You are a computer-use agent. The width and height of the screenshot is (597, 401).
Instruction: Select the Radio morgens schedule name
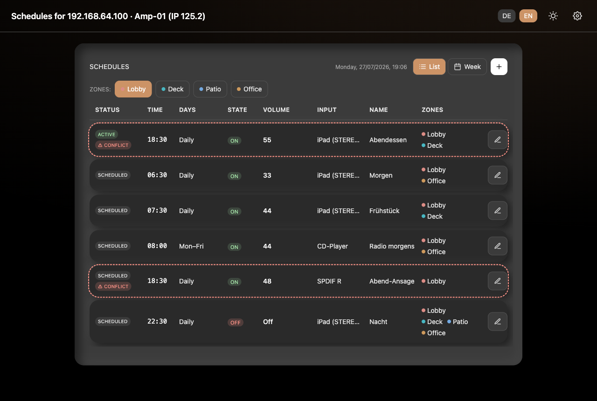point(392,246)
